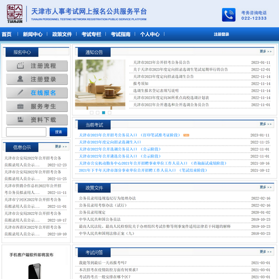Image resolution: width=279 pixels, height=279 pixels.
Task: Open the 注册登录 link in navigation bar
Action: [221, 34]
